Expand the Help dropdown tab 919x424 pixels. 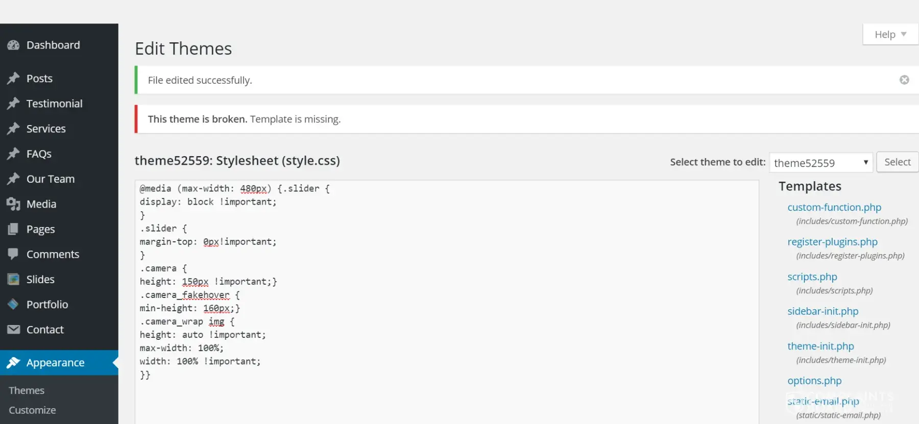[890, 35]
